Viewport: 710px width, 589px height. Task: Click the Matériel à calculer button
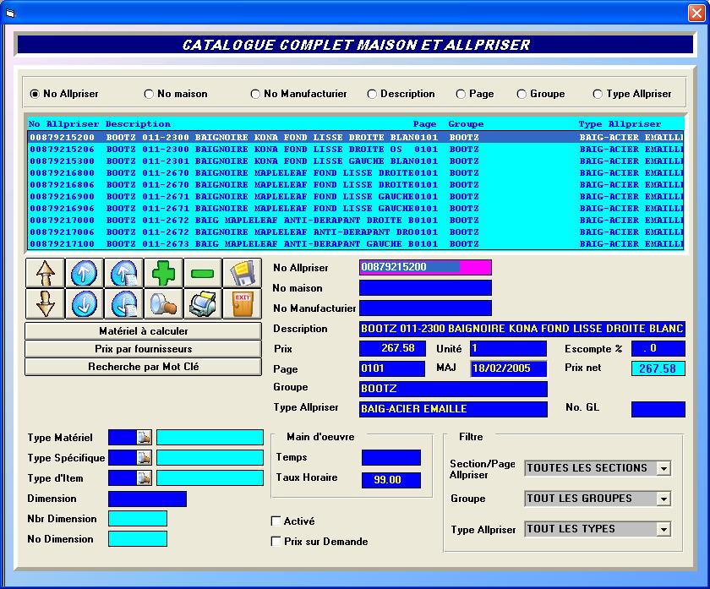[143, 331]
